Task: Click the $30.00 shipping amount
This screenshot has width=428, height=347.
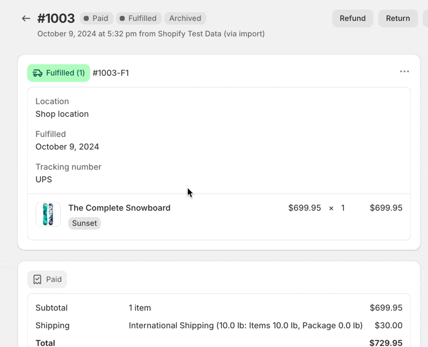Action: tap(388, 326)
